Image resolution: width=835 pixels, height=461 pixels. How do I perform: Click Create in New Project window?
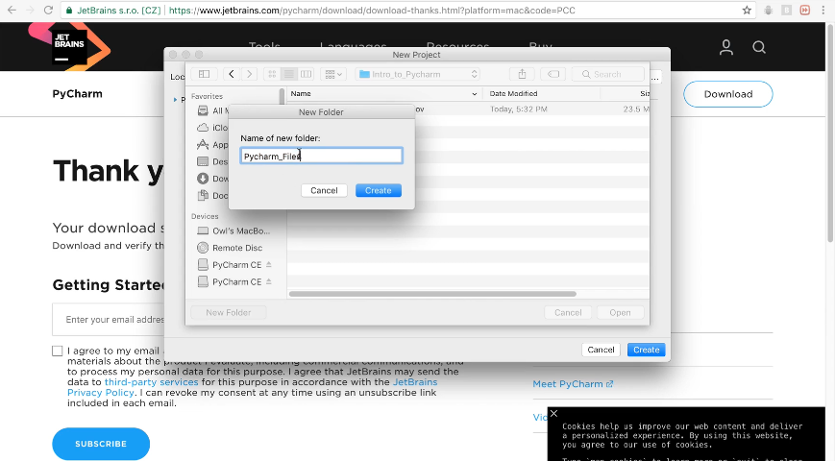[646, 350]
